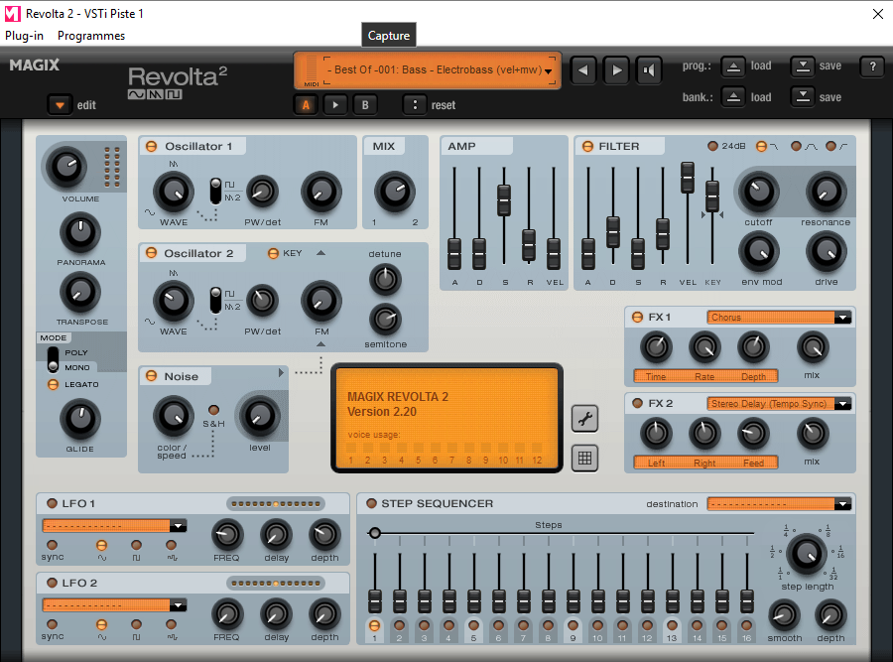Close the Revolta 2 window

point(878,14)
